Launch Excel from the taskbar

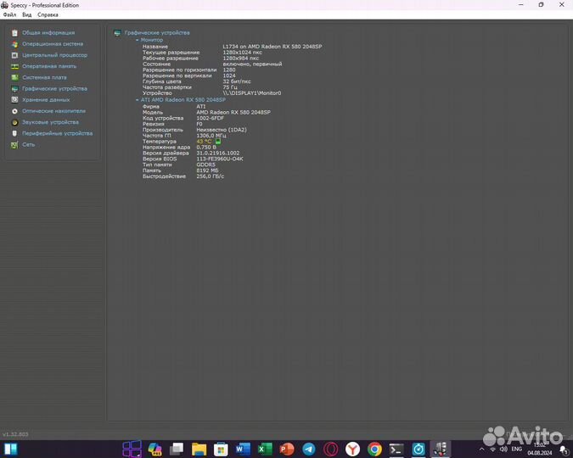point(265,449)
